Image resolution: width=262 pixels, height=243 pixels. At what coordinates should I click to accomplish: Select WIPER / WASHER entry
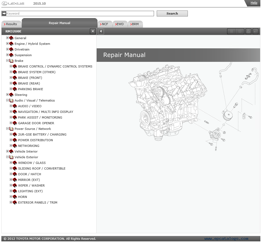point(31,185)
